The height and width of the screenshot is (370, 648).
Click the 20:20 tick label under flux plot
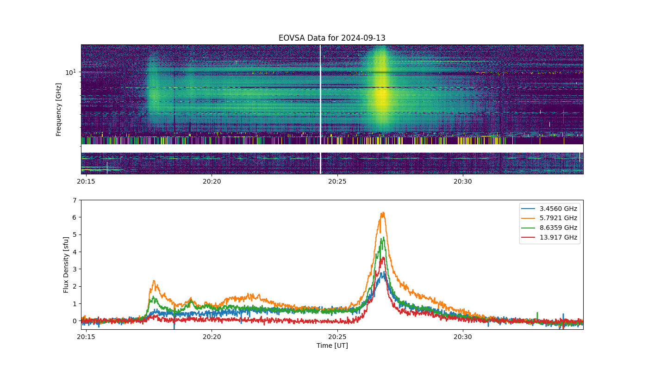coord(212,337)
